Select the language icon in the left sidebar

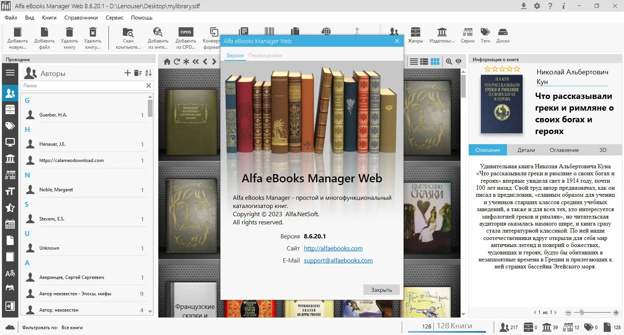pos(10,273)
